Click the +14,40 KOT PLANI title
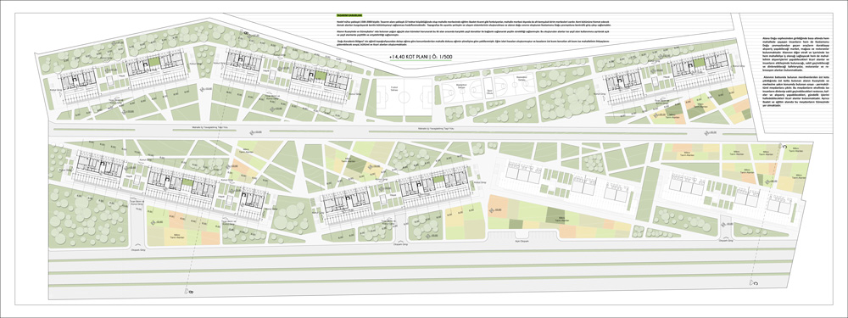Viewport: 848px width, 318px height. [421, 56]
